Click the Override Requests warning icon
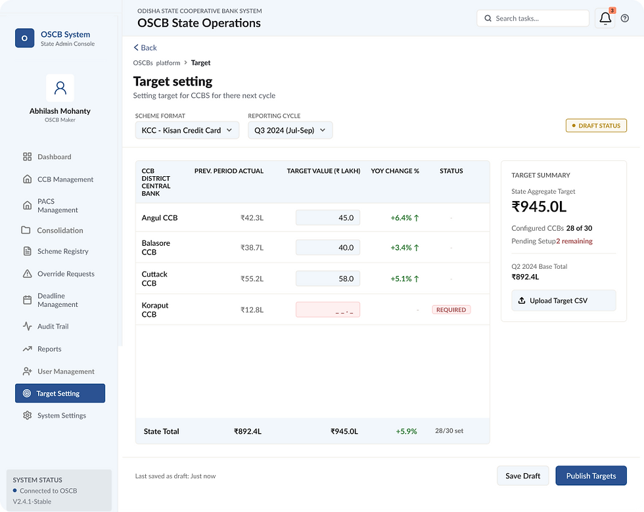 coord(27,273)
